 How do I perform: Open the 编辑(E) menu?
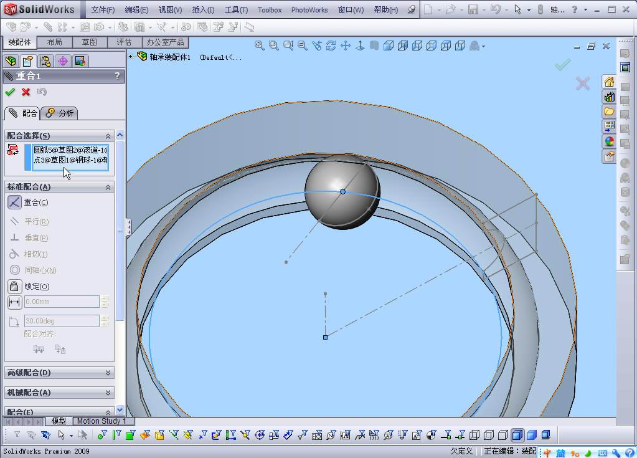(136, 10)
